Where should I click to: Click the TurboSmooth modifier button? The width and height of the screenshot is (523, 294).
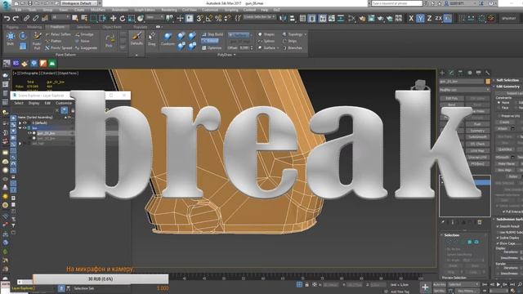click(x=477, y=137)
